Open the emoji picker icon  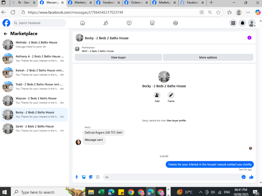tap(244, 177)
